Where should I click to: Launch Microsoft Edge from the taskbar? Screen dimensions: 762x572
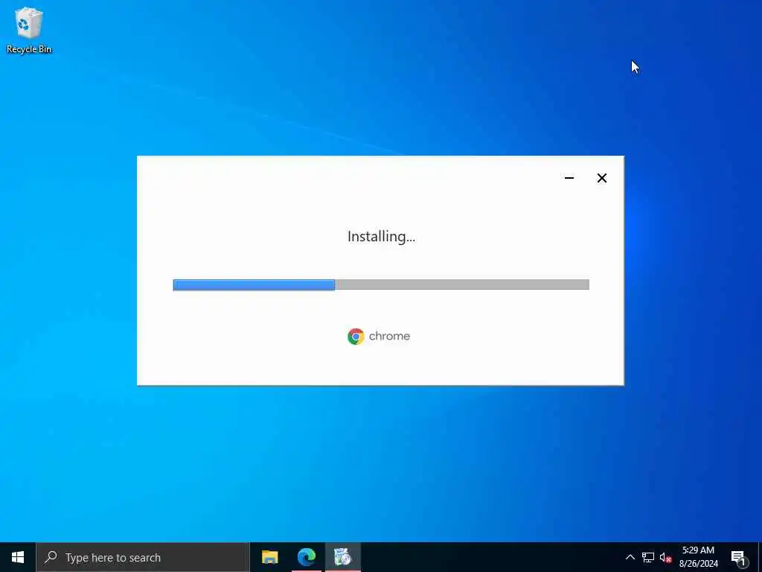tap(306, 557)
